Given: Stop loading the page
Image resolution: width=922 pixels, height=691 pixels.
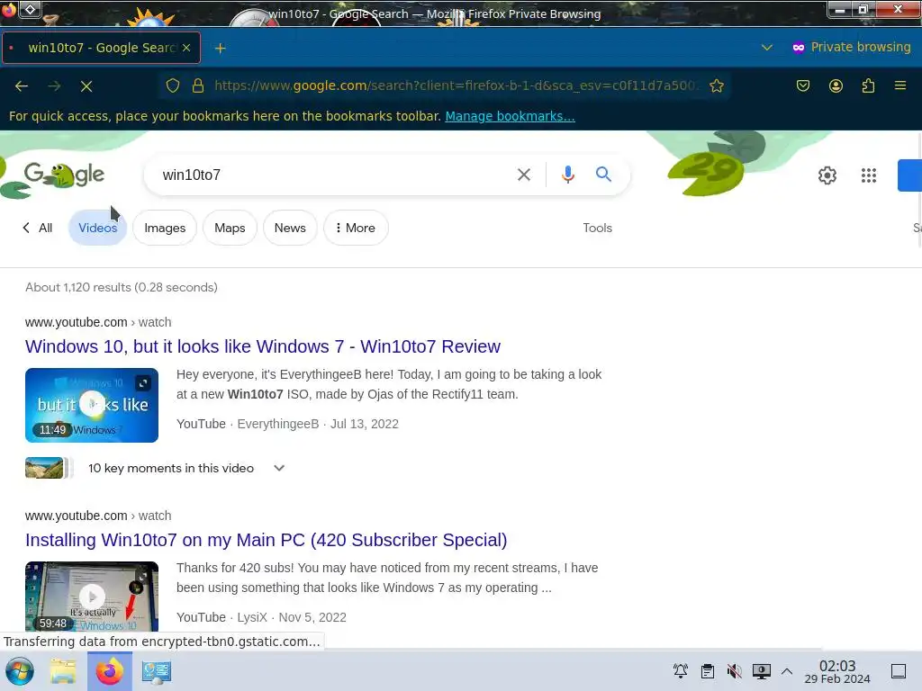Looking at the screenshot, I should [x=86, y=86].
